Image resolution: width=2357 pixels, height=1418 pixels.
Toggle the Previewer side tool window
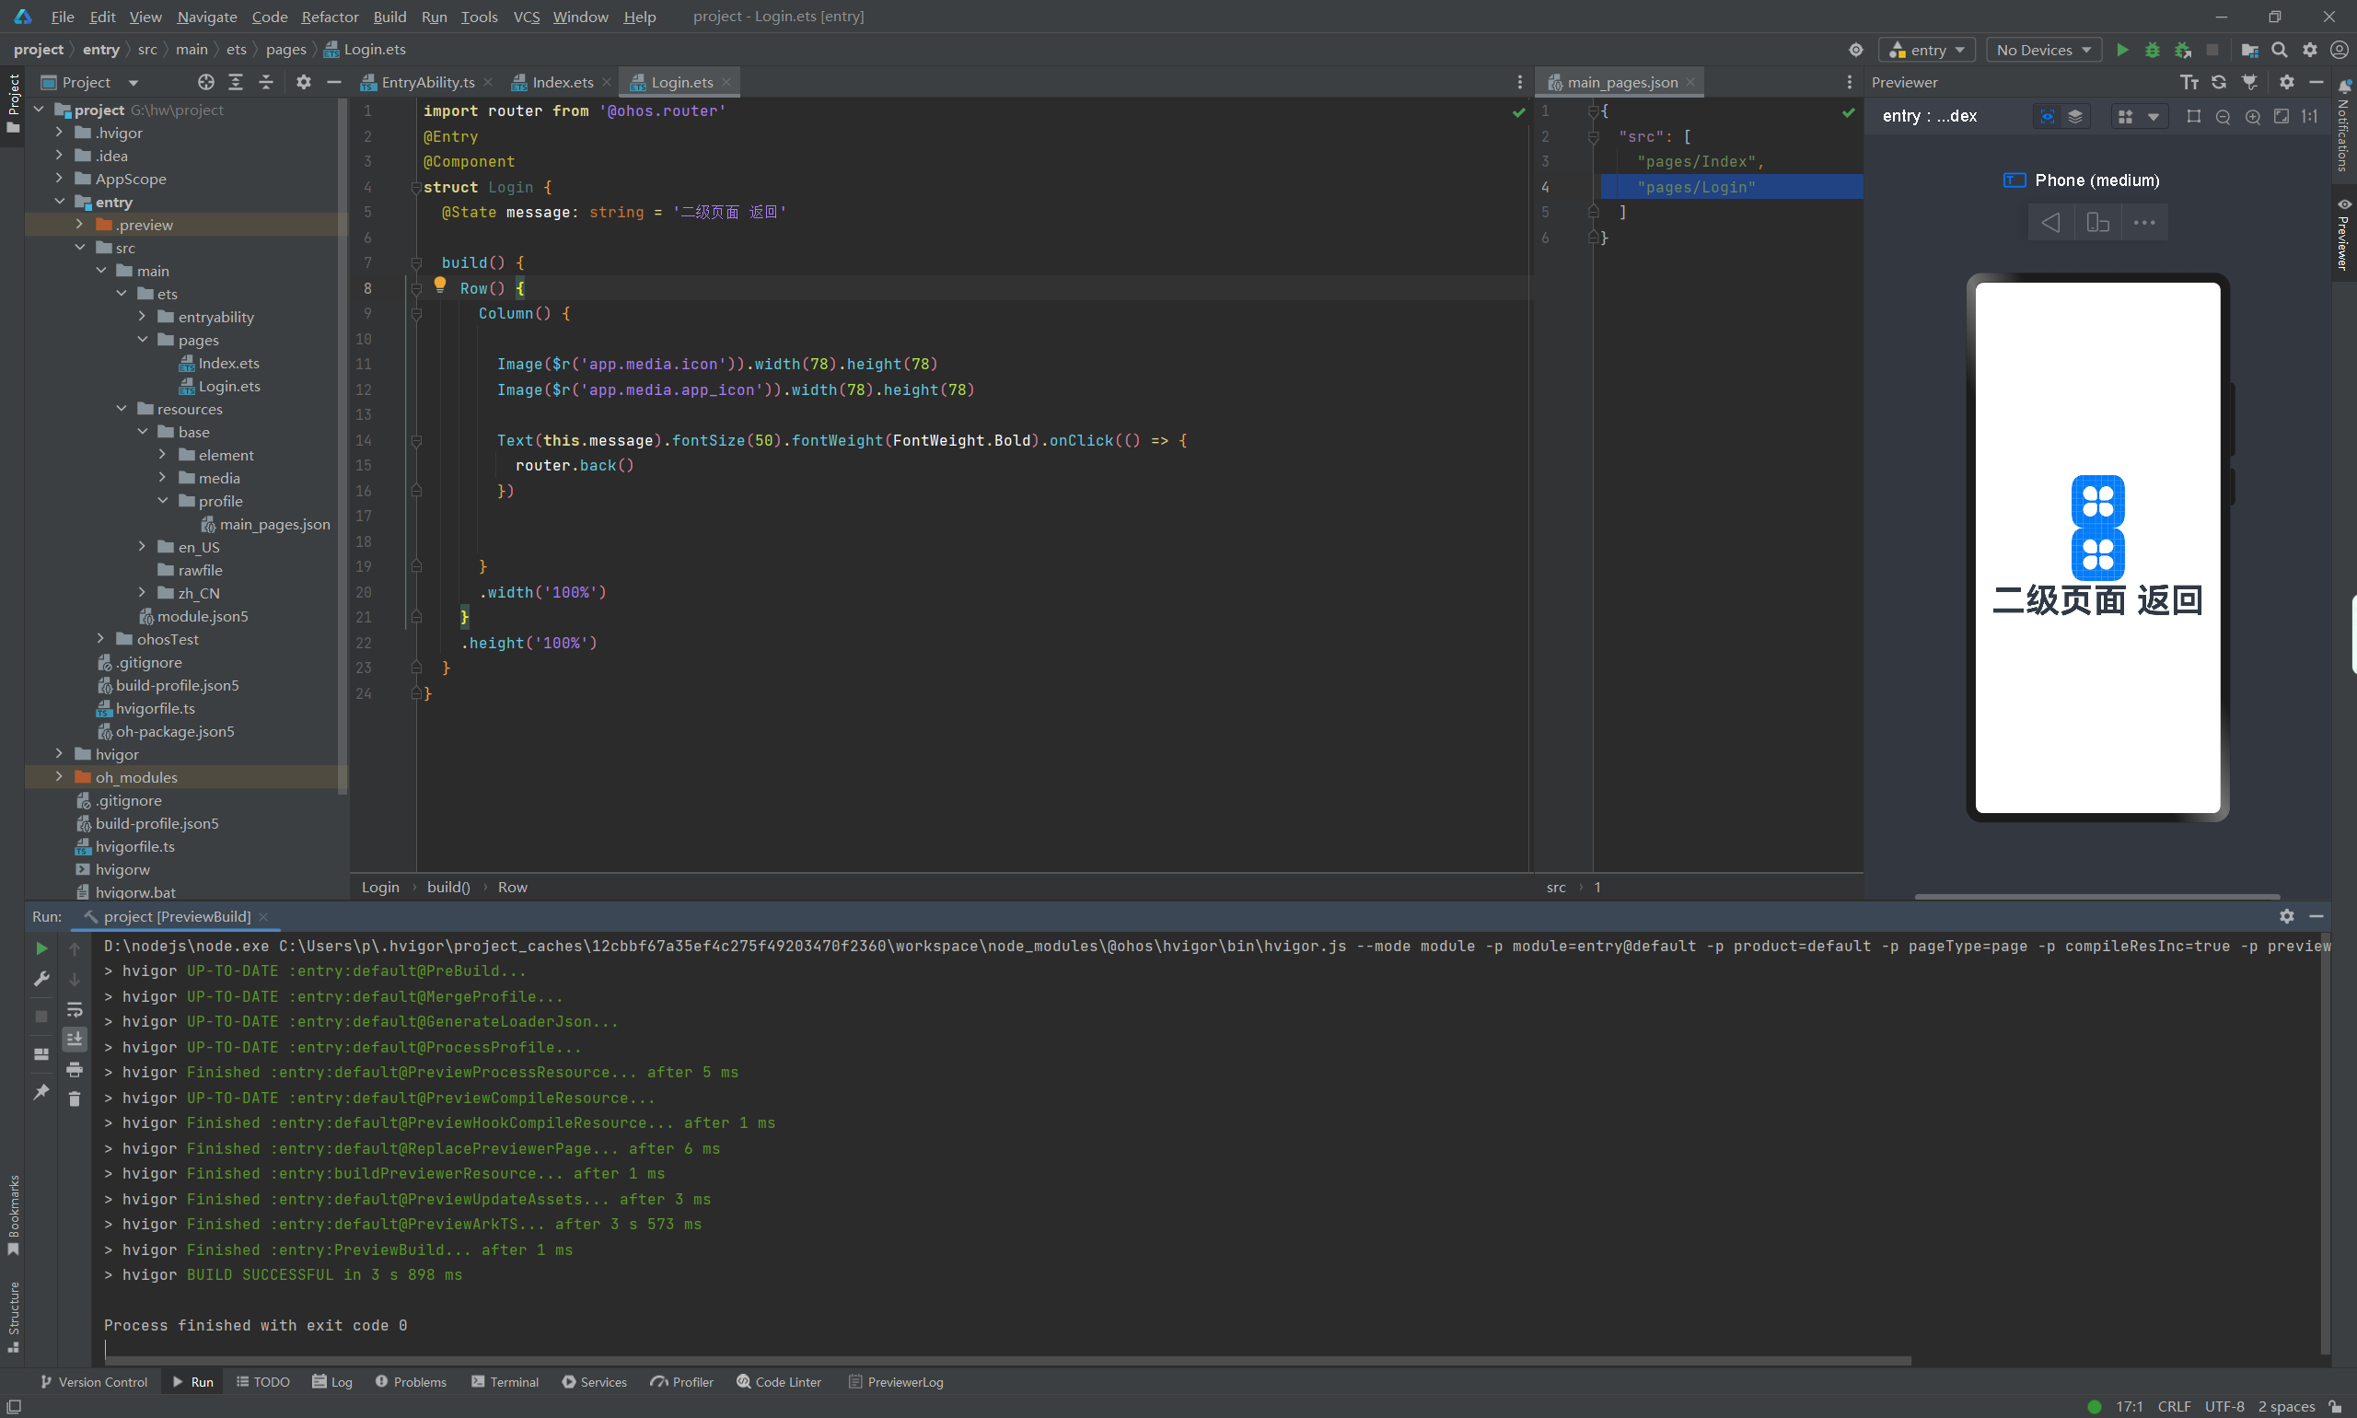coord(2343,234)
